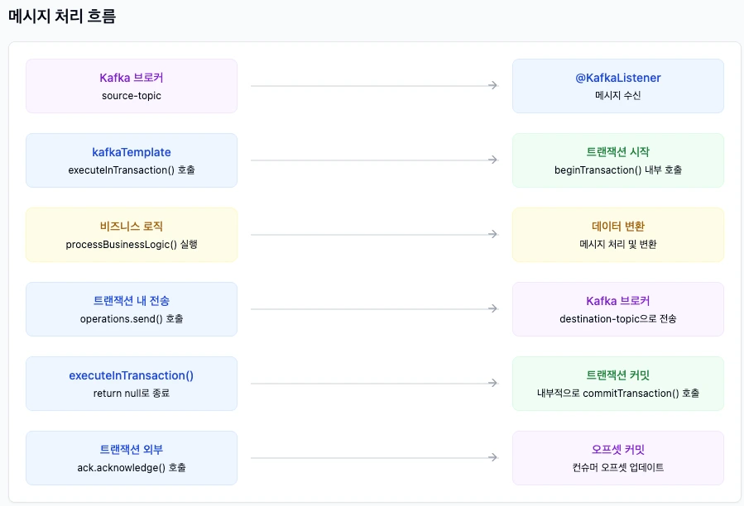Click the 트랜잭션 내 전송 card
744x506 pixels.
tap(131, 308)
